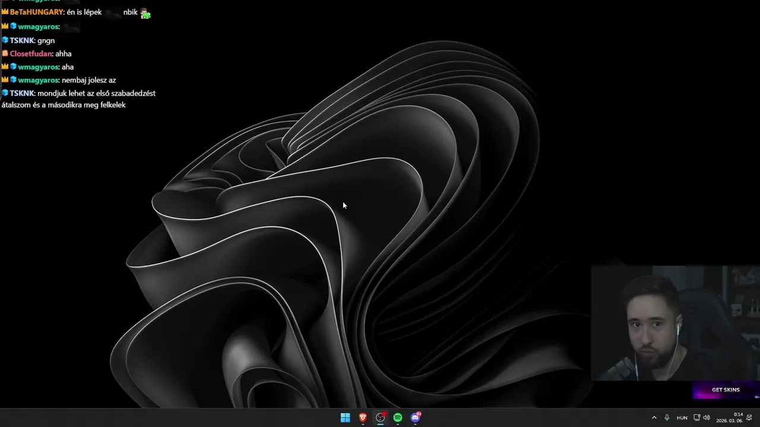Click the Closetfudan username in chat
The image size is (760, 427).
click(31, 53)
